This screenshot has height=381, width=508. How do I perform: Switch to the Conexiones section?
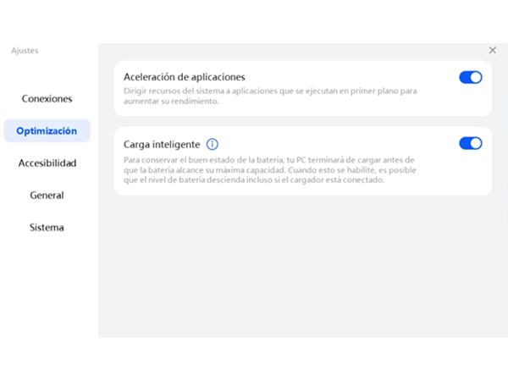pyautogui.click(x=47, y=98)
